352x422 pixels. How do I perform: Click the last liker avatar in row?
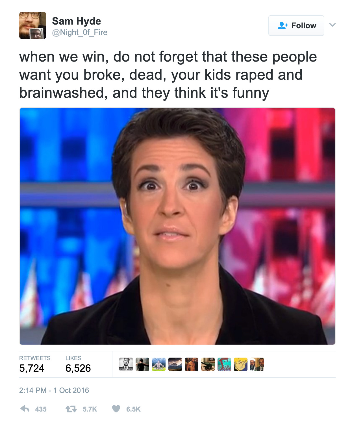(257, 364)
